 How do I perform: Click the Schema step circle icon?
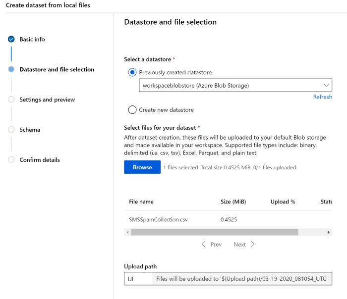[x=11, y=130]
